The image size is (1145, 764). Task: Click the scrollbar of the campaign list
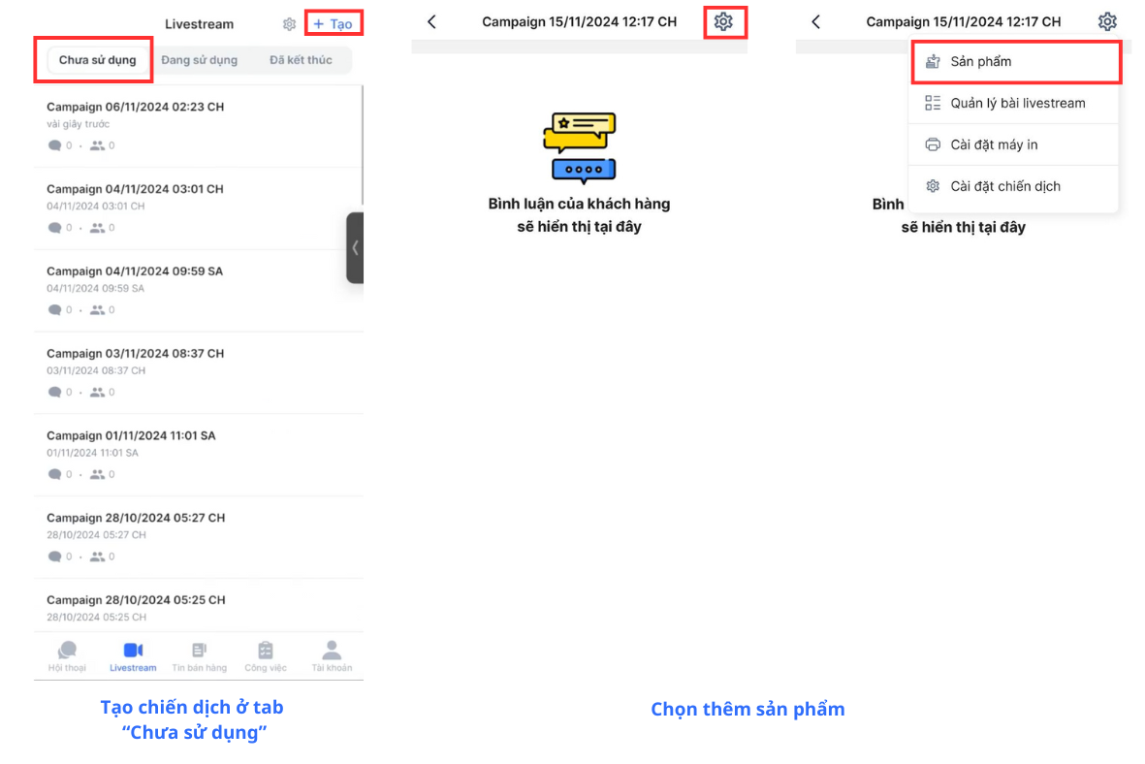(363, 145)
